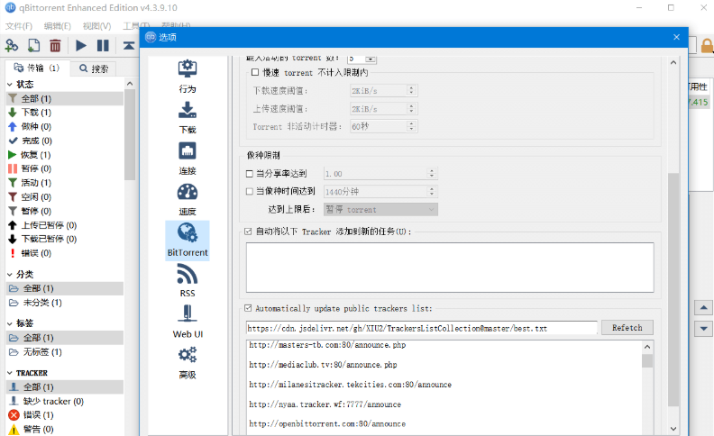Open the 行为 (Behavior) options page
This screenshot has height=436, width=714.
(x=188, y=77)
